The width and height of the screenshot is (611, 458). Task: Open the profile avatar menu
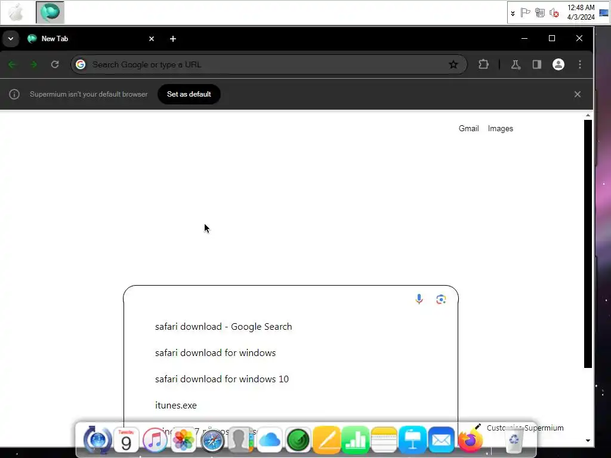pos(558,64)
